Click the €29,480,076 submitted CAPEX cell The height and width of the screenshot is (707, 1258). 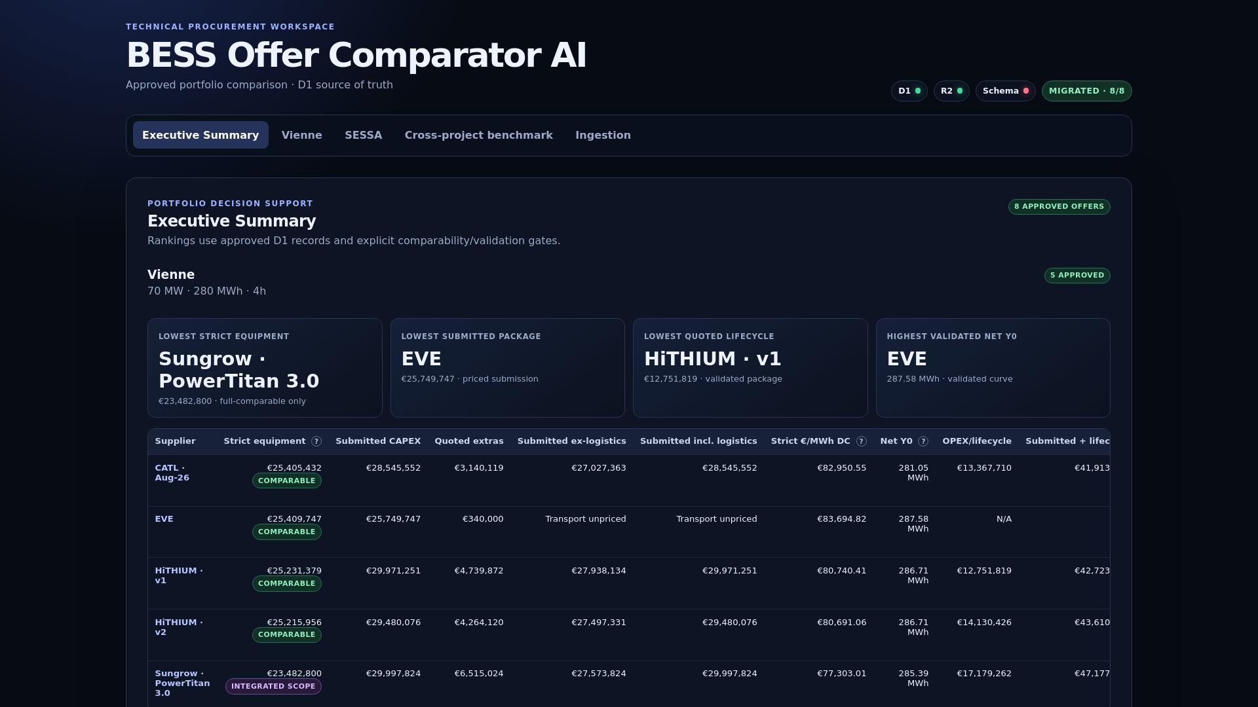tap(393, 623)
